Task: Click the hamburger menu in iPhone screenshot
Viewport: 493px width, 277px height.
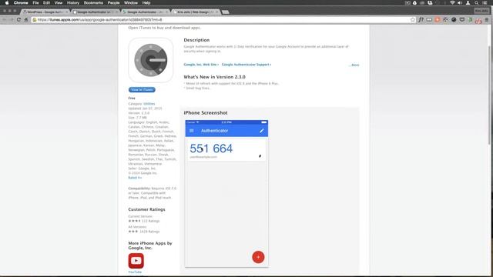Action: click(x=192, y=131)
